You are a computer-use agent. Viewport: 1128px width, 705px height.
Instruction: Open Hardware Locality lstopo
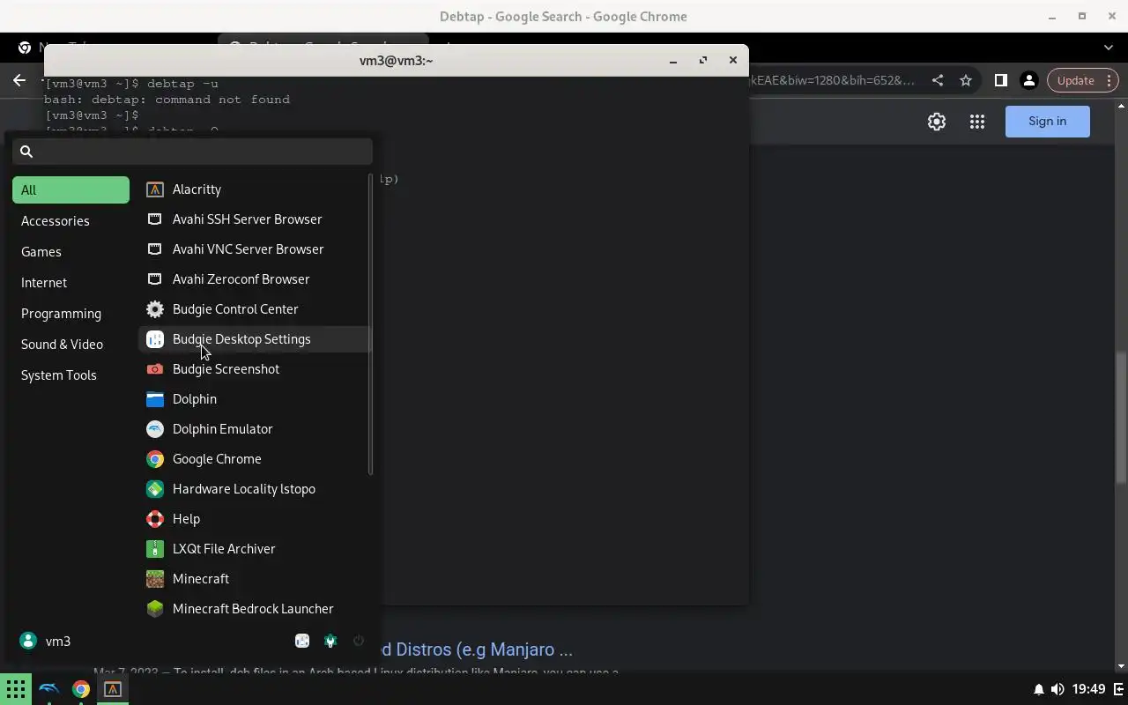pos(255,489)
